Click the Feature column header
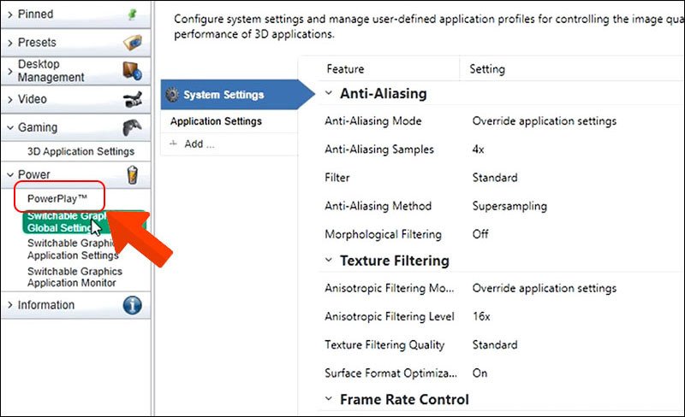Viewport: 685px width, 417px height. click(x=345, y=69)
